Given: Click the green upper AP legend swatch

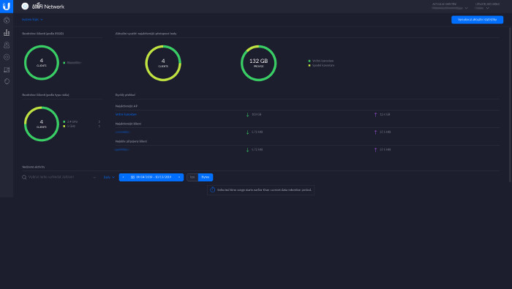Looking at the screenshot, I should (x=309, y=61).
